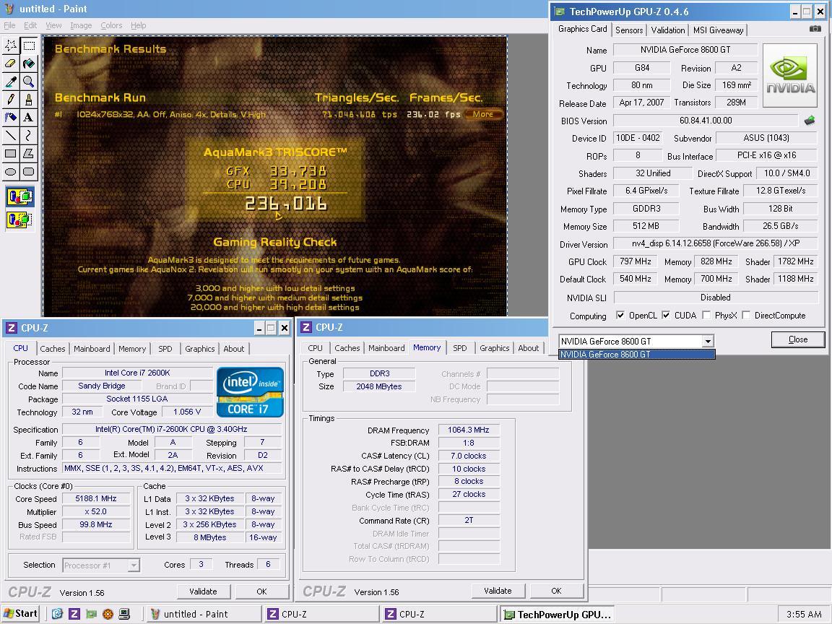Screen dimensions: 832x624
Task: Select the Rectangle shape tool
Action: [11, 154]
